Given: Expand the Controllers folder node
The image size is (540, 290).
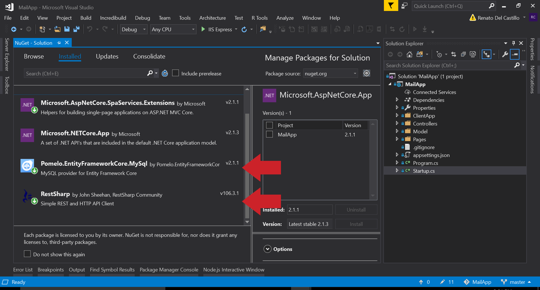Looking at the screenshot, I should click(397, 123).
